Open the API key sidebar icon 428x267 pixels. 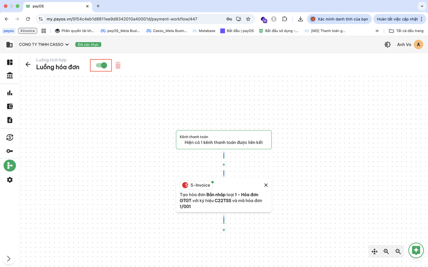pos(10,151)
